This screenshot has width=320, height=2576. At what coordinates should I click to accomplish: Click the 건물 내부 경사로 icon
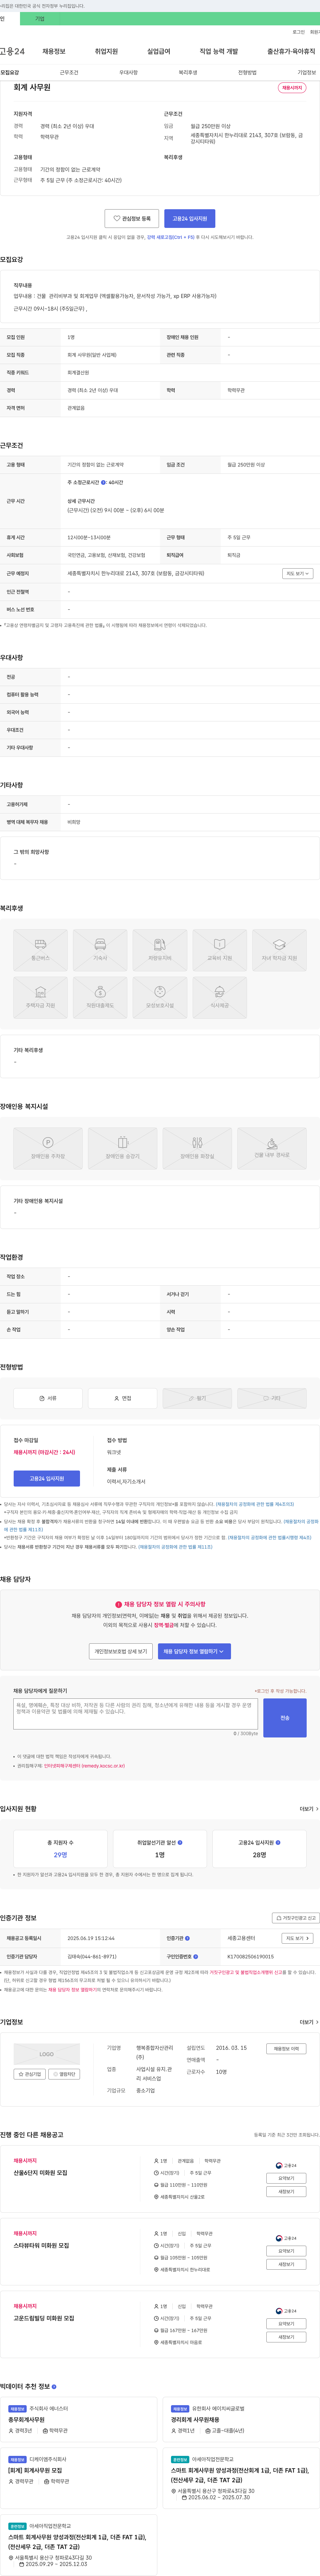coord(272,1148)
